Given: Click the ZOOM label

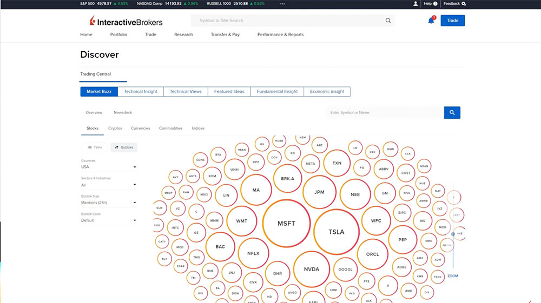Looking at the screenshot, I should (453, 276).
